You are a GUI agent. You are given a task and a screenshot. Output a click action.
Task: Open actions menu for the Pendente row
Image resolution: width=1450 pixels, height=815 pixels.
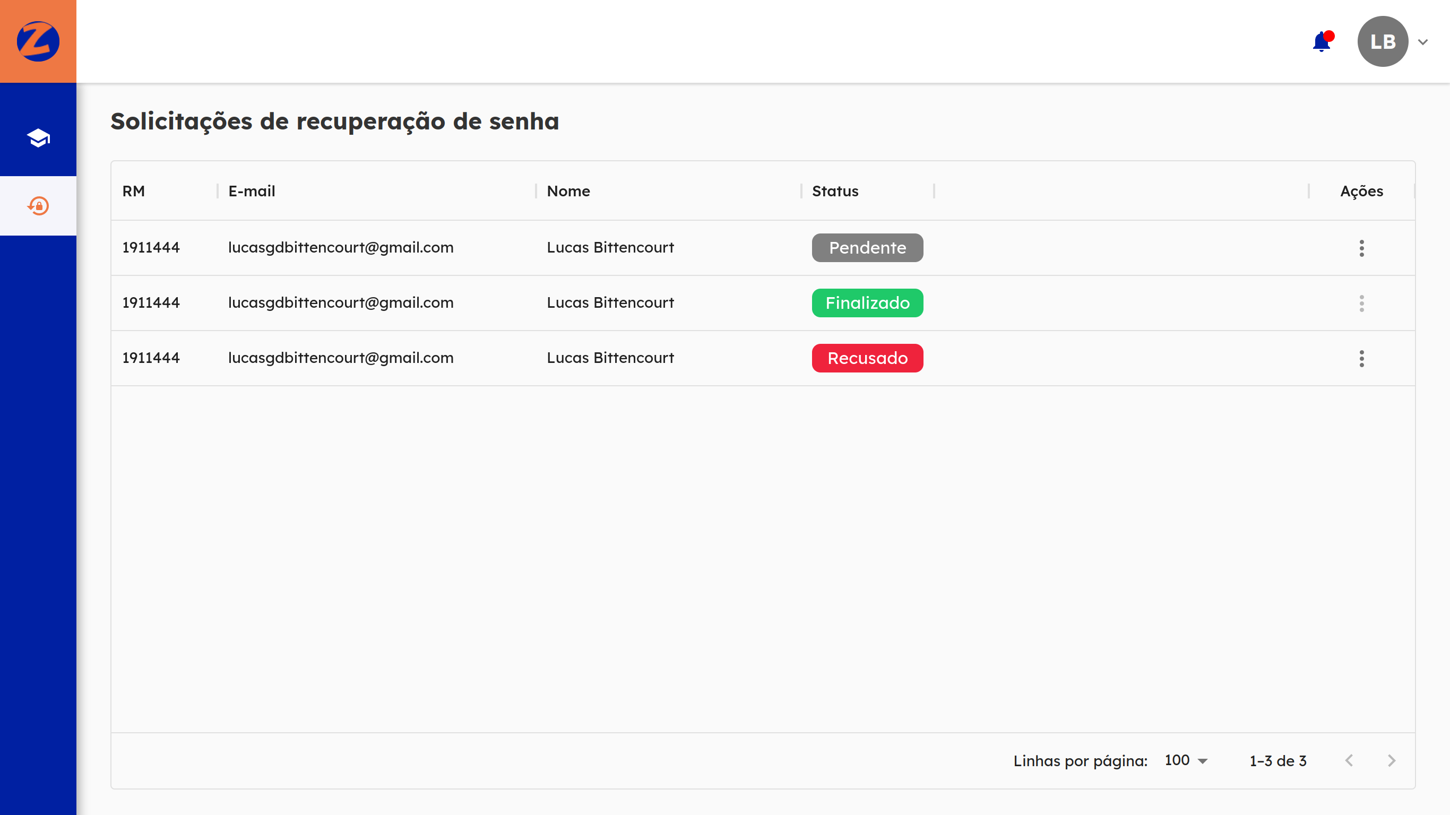point(1361,248)
